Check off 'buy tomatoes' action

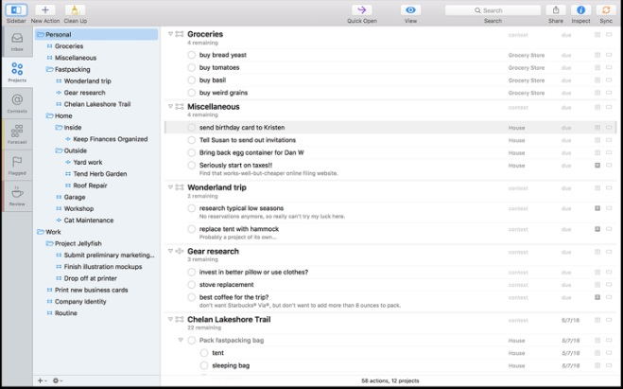(x=192, y=67)
